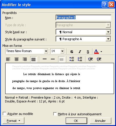The image size is (116, 126).
Task: Center the paragraph text
Action: (17, 59)
